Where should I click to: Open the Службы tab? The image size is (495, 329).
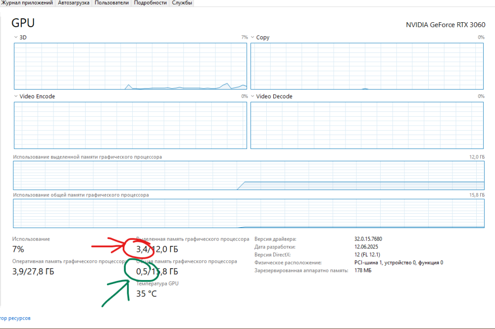pyautogui.click(x=182, y=3)
